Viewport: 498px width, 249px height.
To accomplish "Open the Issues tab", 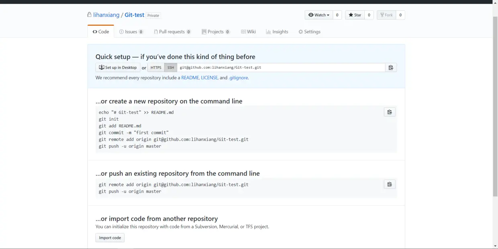I will (x=131, y=32).
